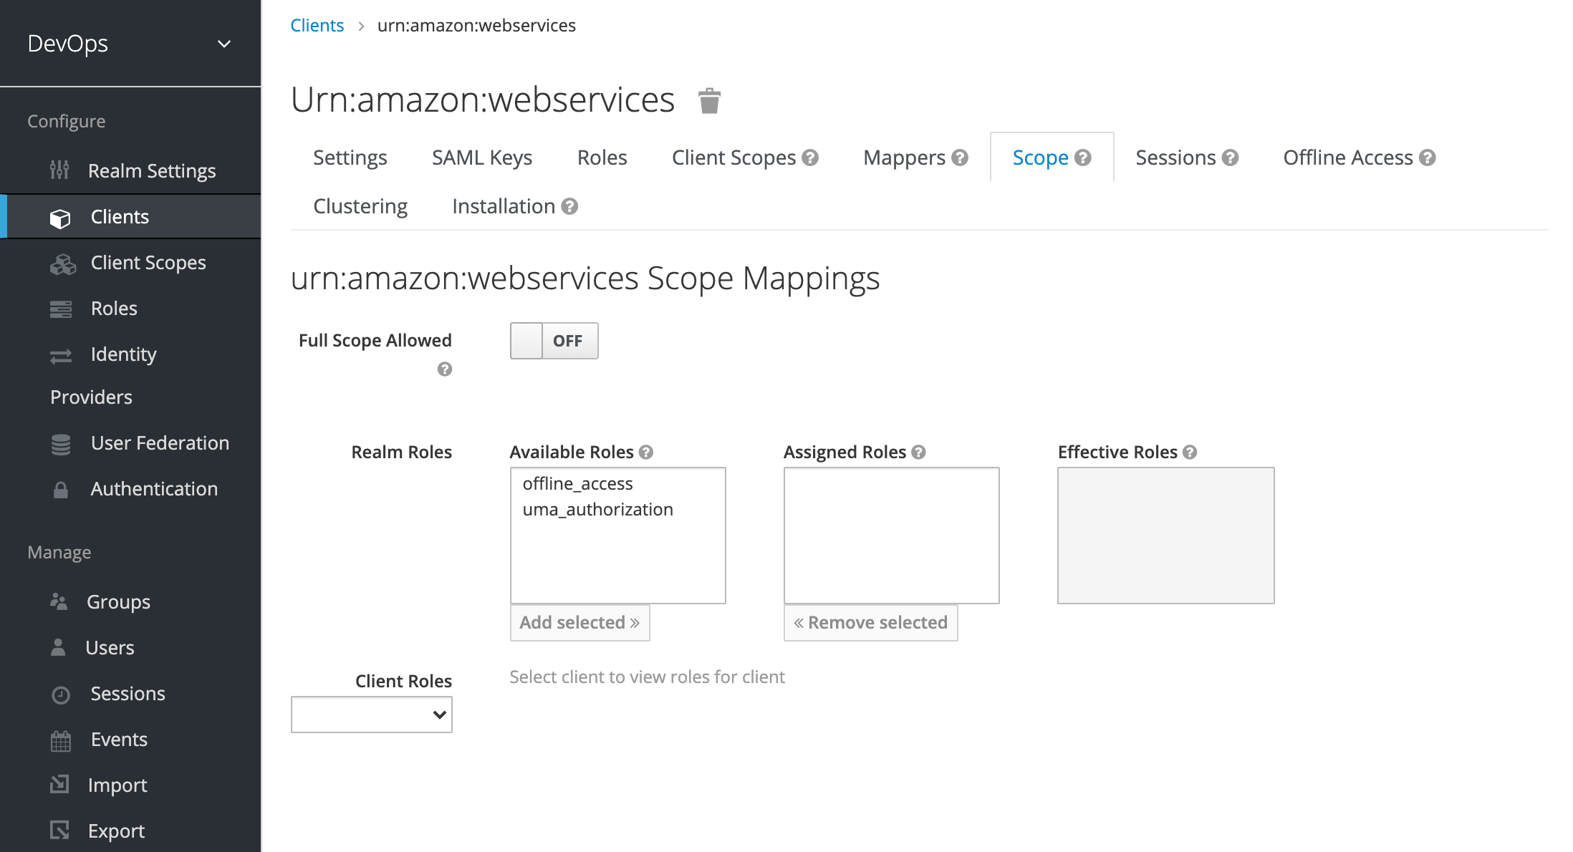Open the Installation tab
The width and height of the screenshot is (1573, 852).
pyautogui.click(x=504, y=206)
